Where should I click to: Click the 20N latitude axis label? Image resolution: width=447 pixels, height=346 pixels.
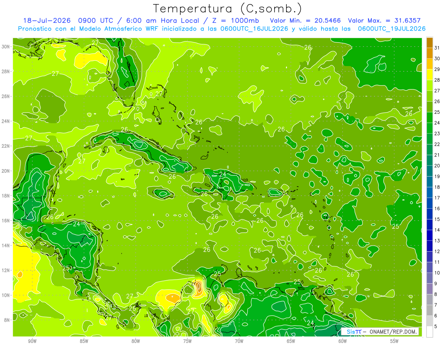tap(6, 171)
